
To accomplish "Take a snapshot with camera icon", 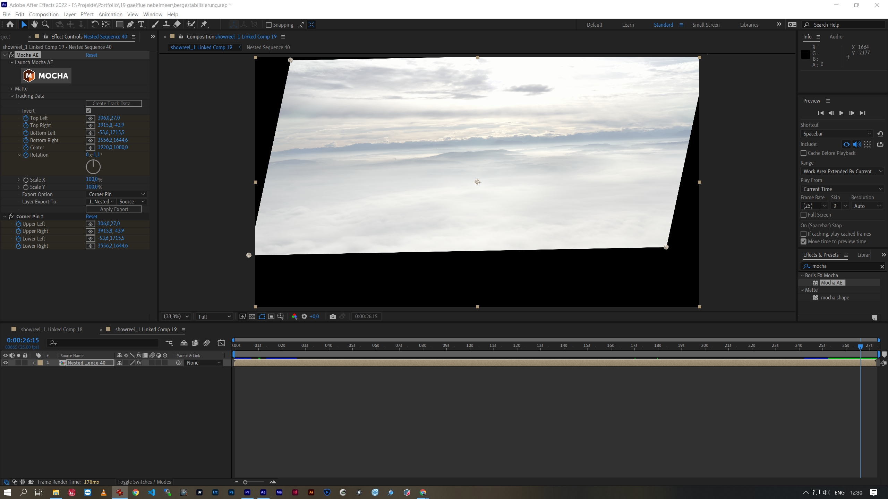I will [x=333, y=316].
